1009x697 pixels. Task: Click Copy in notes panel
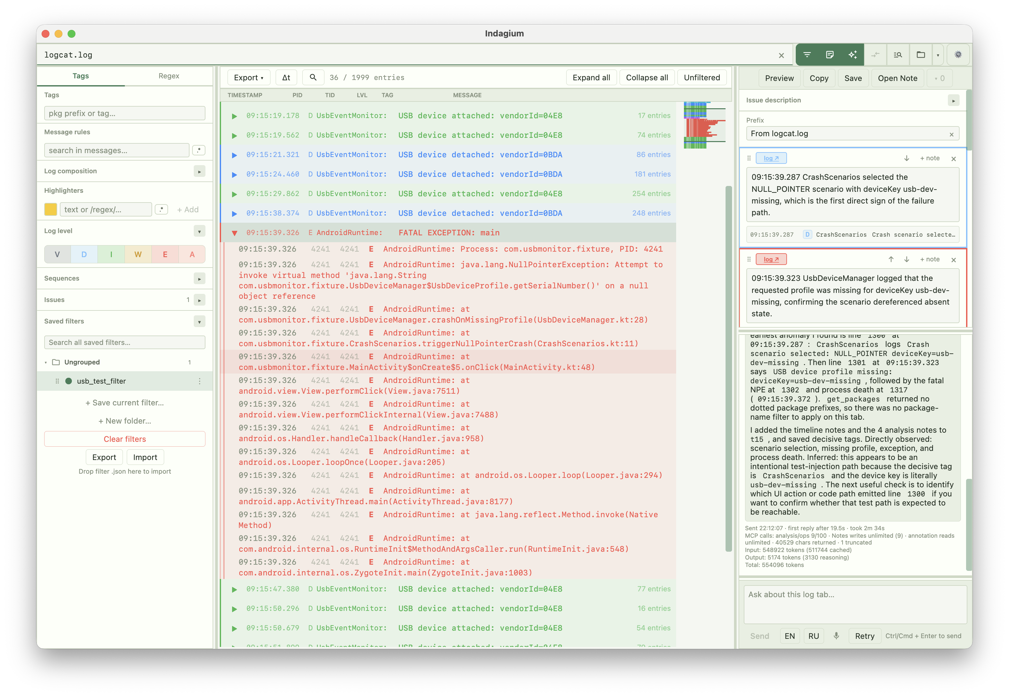tap(819, 78)
